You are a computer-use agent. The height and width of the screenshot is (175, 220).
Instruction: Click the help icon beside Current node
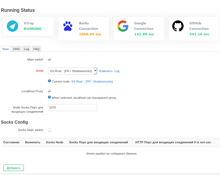click(49, 81)
